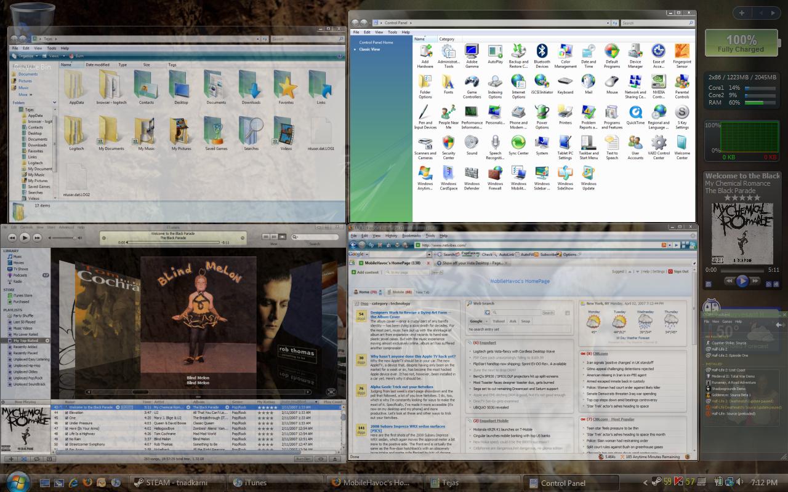Switch iTunes to grouped album view
The height and width of the screenshot is (492, 788).
[x=275, y=237]
